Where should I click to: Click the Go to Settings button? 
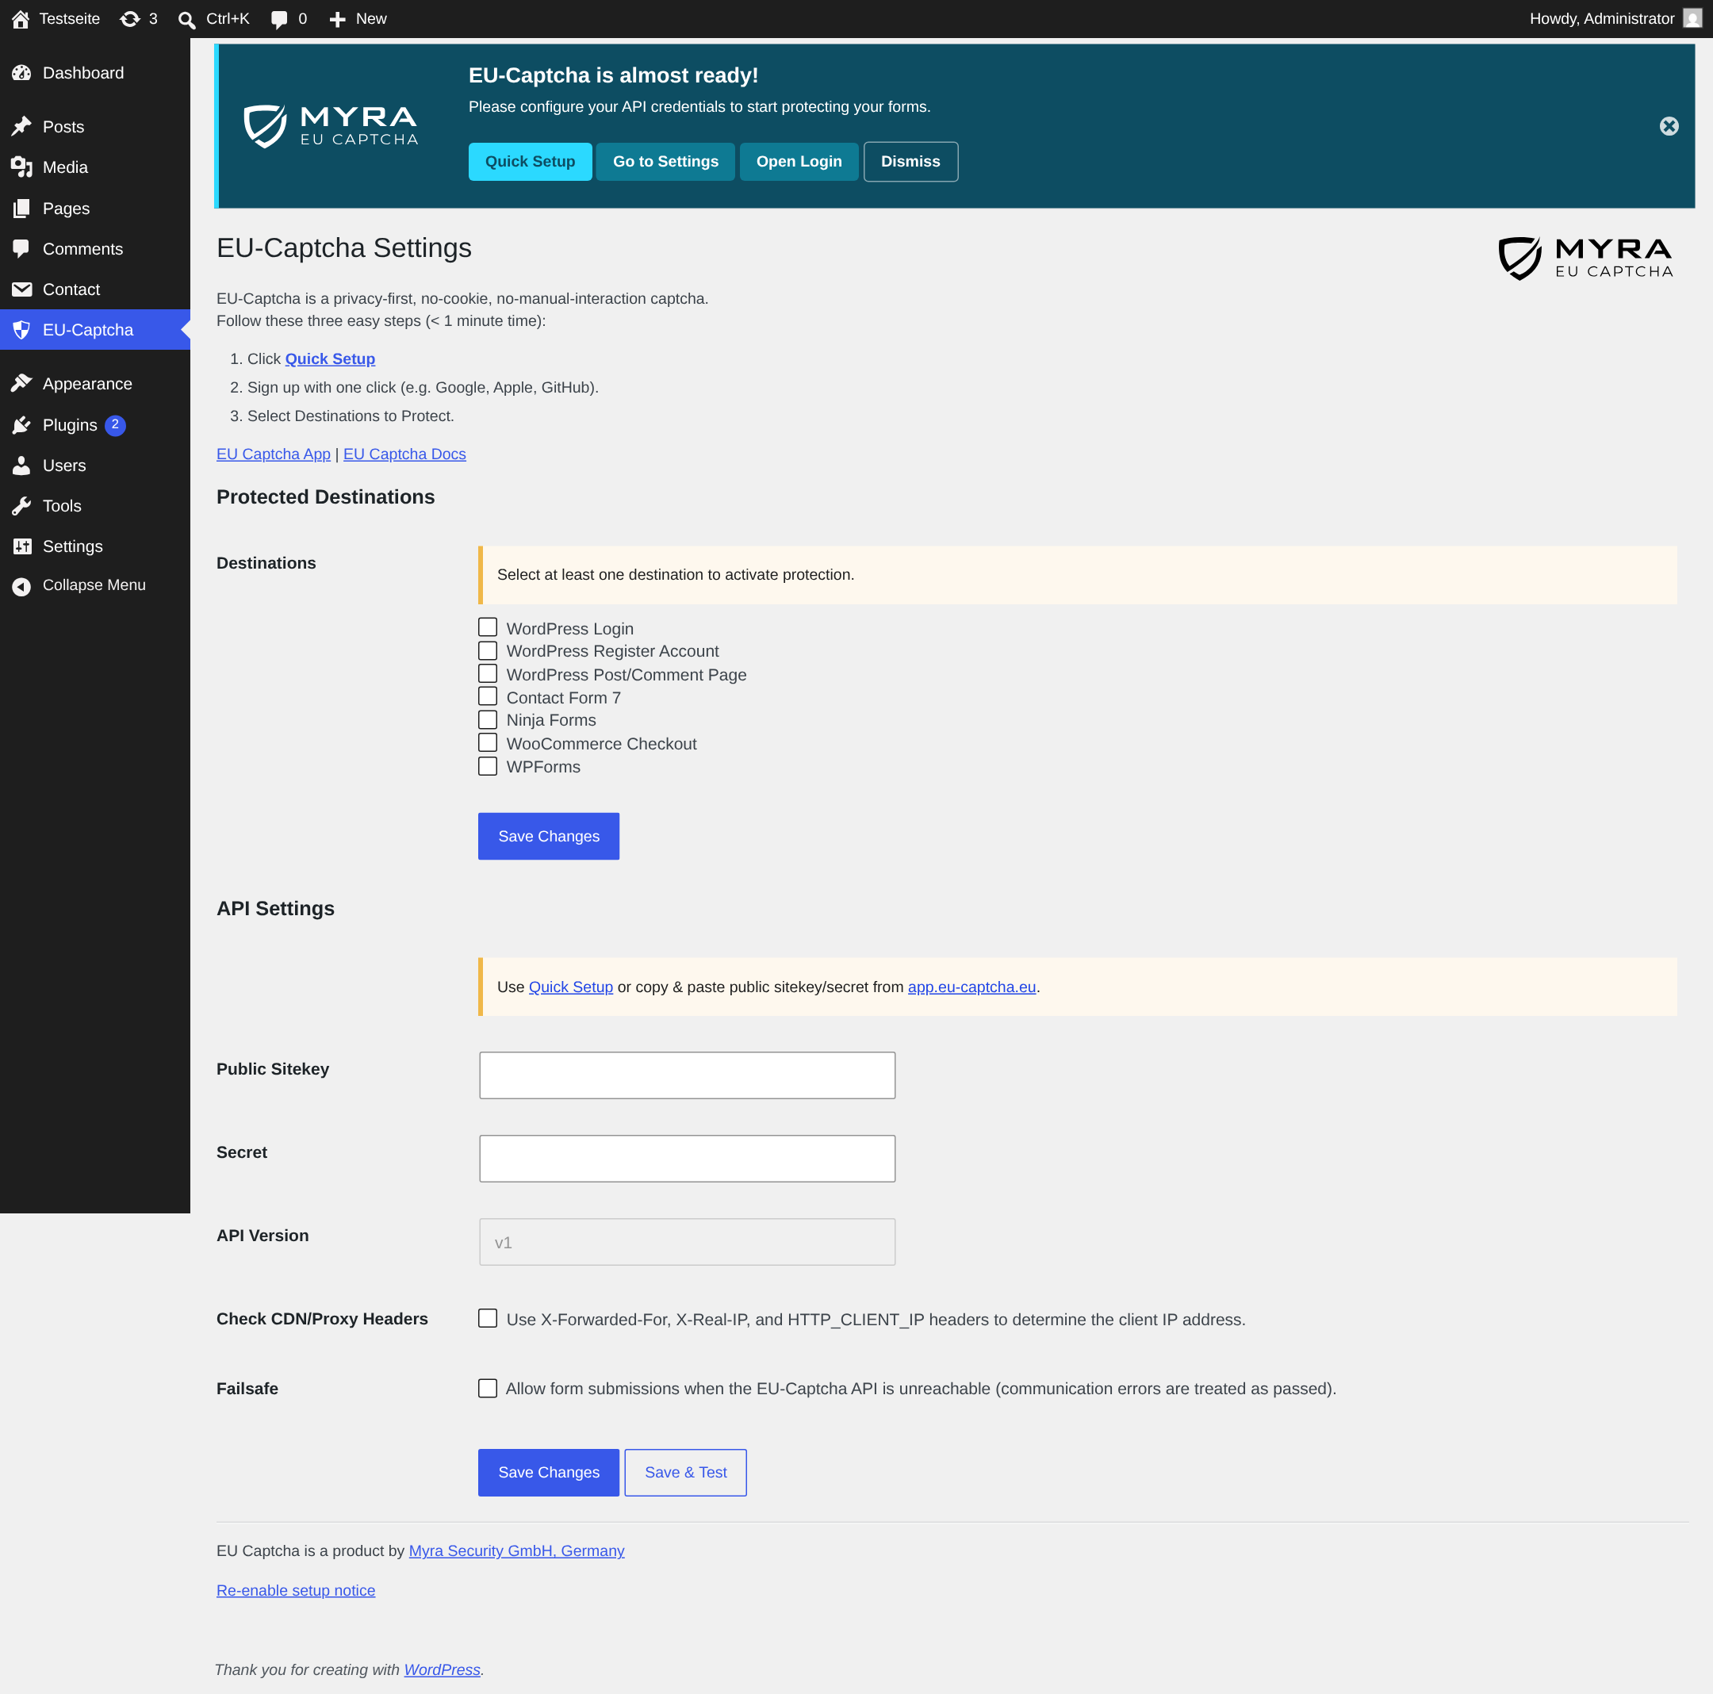666,161
